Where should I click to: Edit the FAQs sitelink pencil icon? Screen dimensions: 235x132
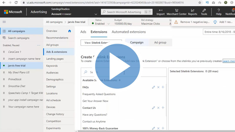[x=153, y=87]
